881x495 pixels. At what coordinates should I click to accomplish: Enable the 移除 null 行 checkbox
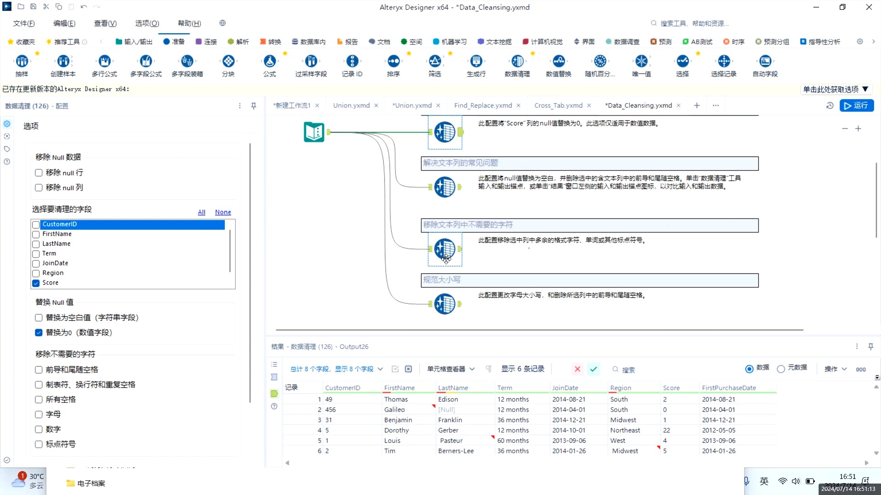pyautogui.click(x=39, y=173)
